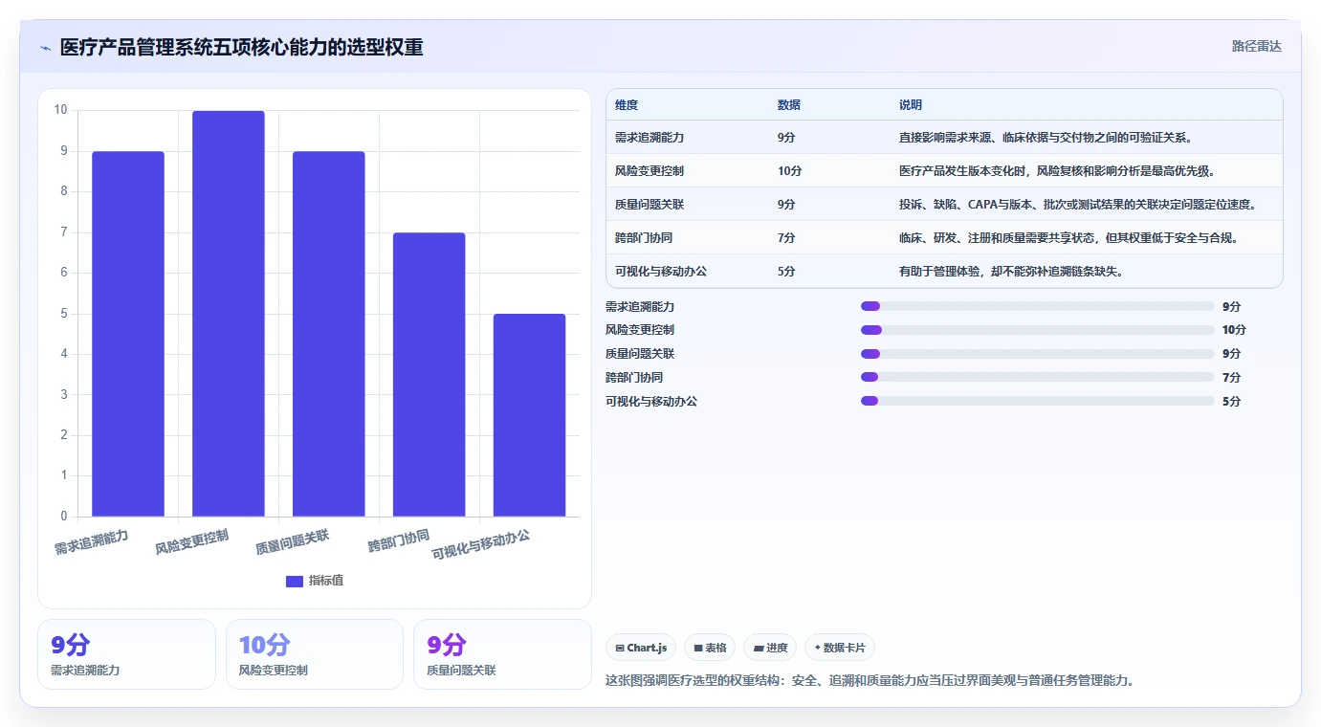Click the 质量问题关联 x-axis label

click(x=293, y=542)
